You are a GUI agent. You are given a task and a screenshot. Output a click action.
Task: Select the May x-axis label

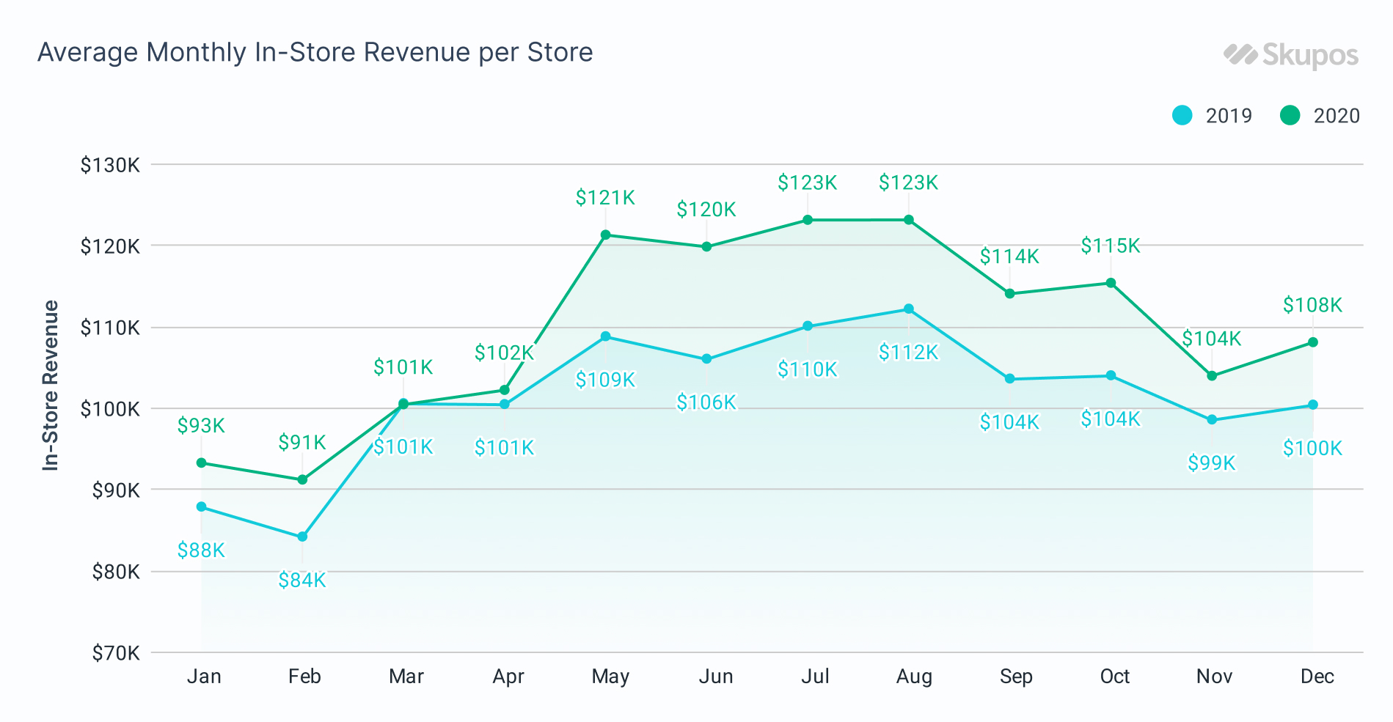[610, 677]
